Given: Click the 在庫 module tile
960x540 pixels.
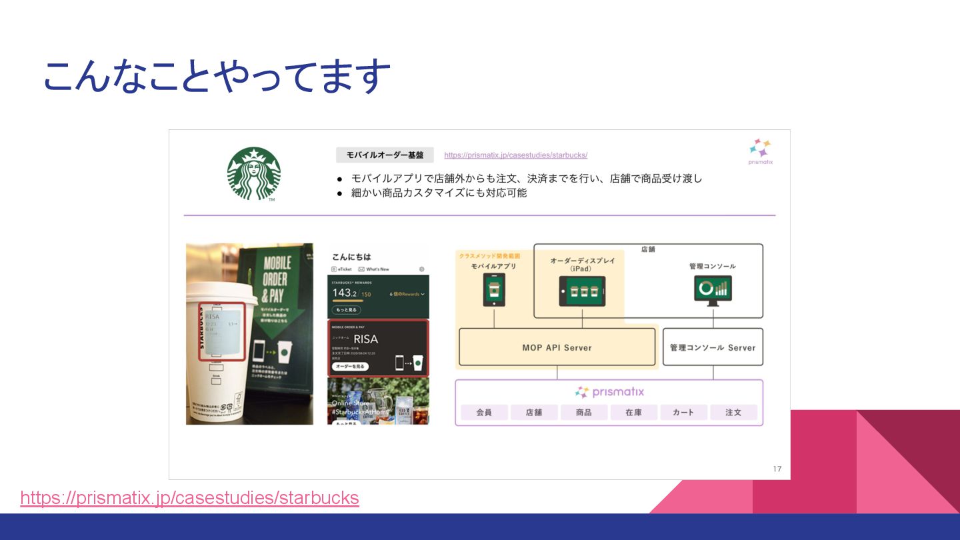Looking at the screenshot, I should pos(634,413).
